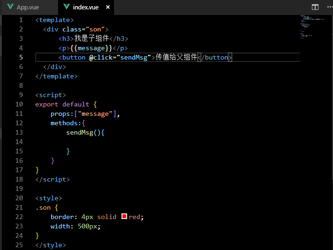The height and width of the screenshot is (250, 333).
Task: Click line number 10 in the gutter
Action: 19,104
